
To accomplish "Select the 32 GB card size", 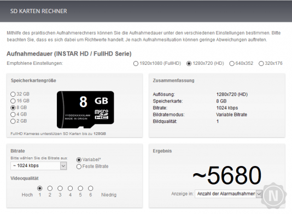I will coord(13,94).
